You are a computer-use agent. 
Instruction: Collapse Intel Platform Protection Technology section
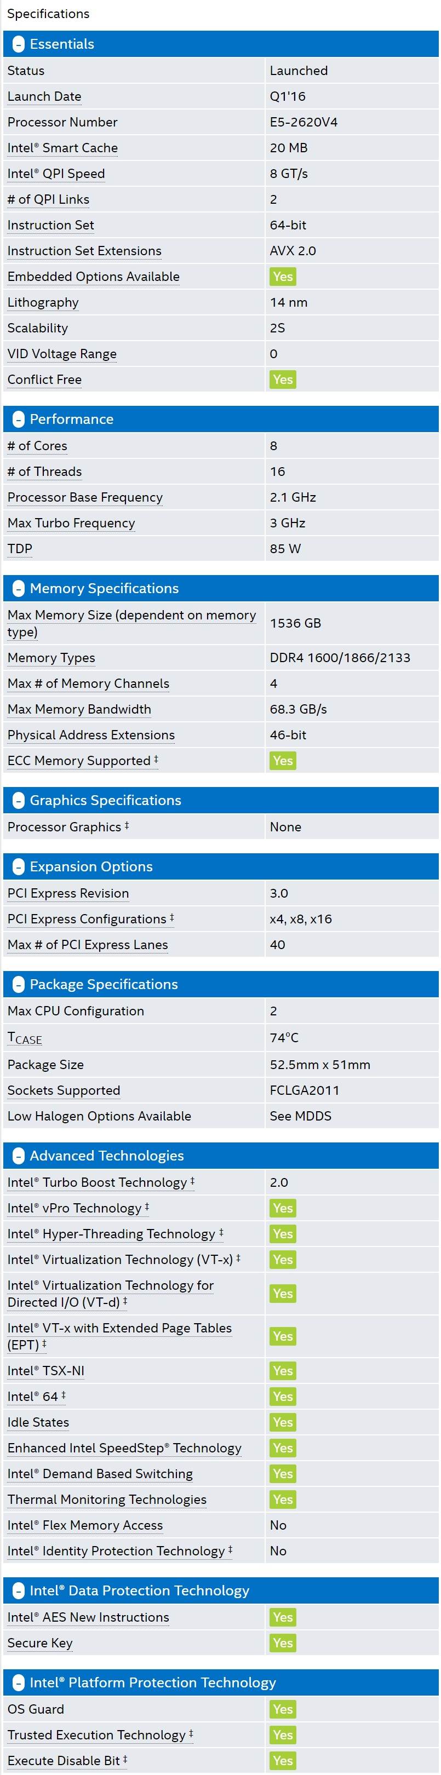tap(19, 1684)
